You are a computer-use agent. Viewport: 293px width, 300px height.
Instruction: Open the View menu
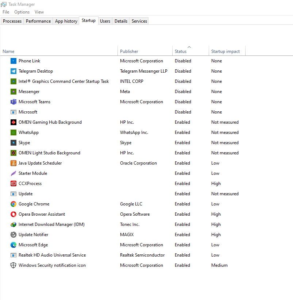coord(39,12)
